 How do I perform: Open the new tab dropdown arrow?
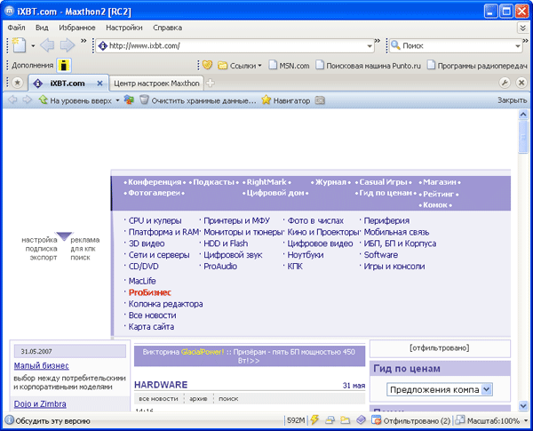click(x=33, y=45)
